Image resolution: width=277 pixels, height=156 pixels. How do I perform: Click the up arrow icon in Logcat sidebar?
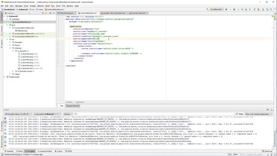(x=5, y=126)
